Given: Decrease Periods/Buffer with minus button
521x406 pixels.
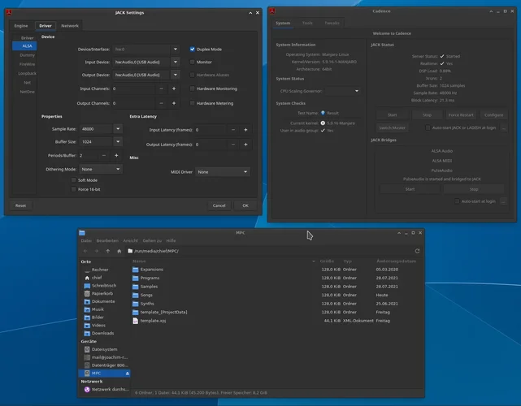Looking at the screenshot, I should 103,154.
